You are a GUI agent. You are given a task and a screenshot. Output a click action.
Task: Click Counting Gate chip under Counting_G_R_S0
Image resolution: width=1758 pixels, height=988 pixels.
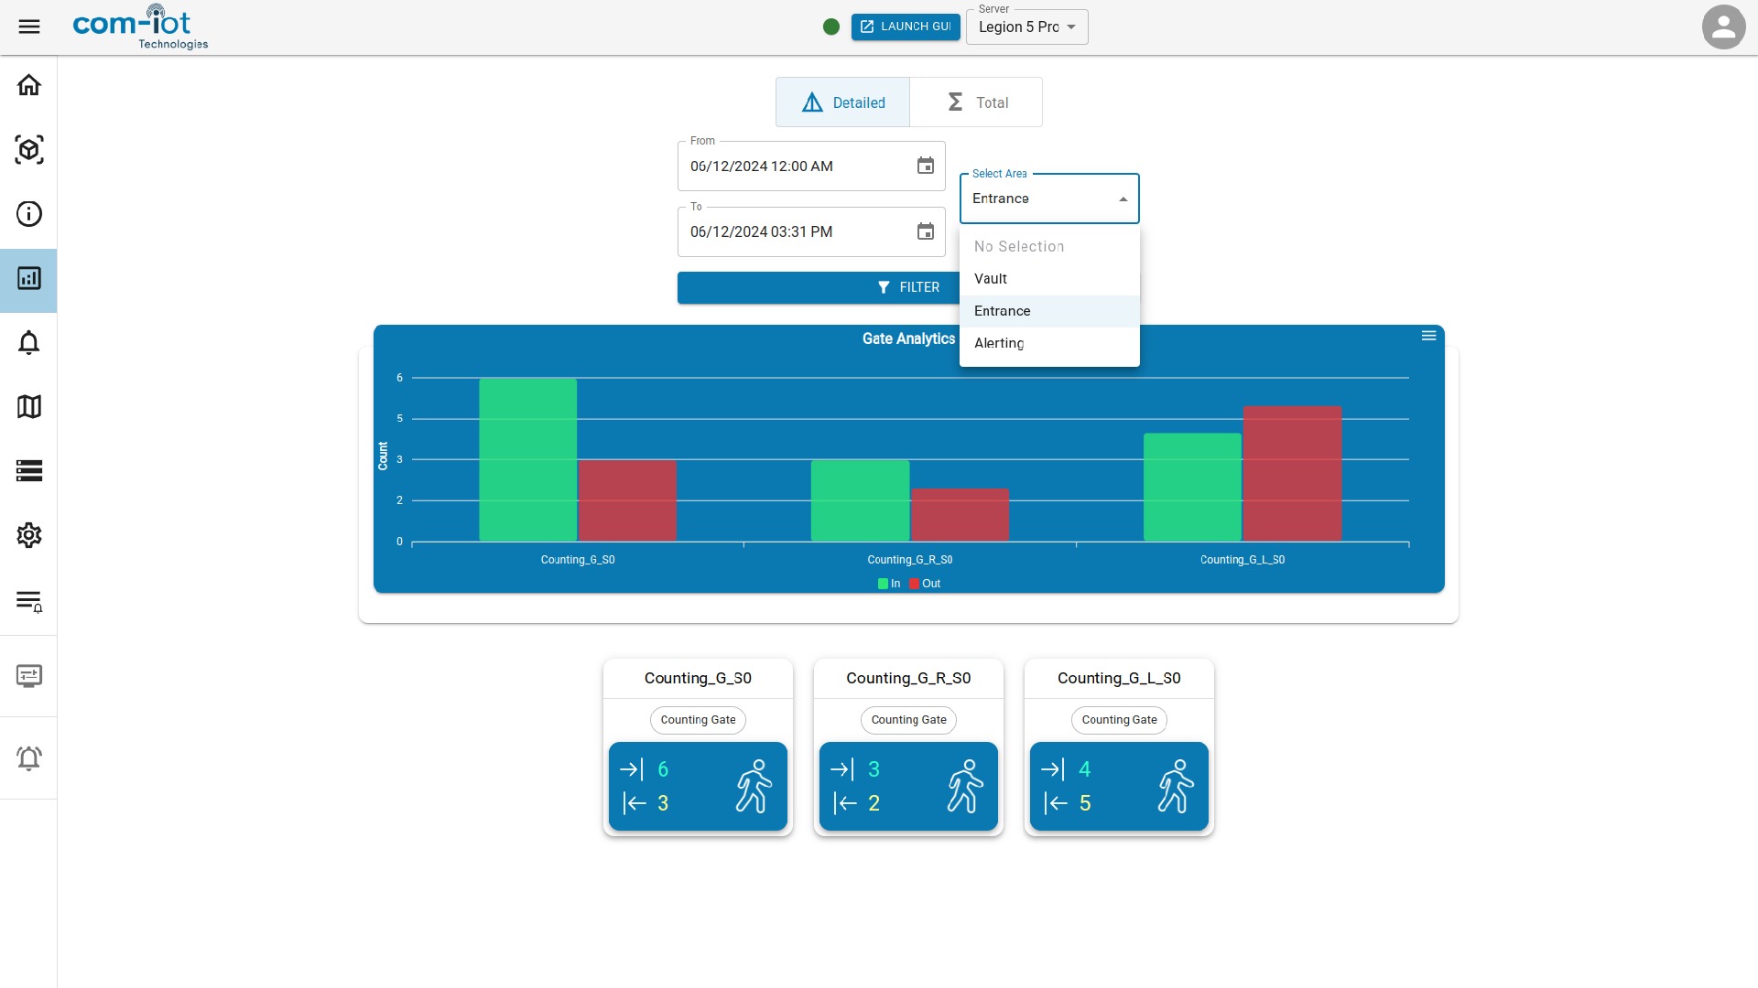click(x=908, y=720)
